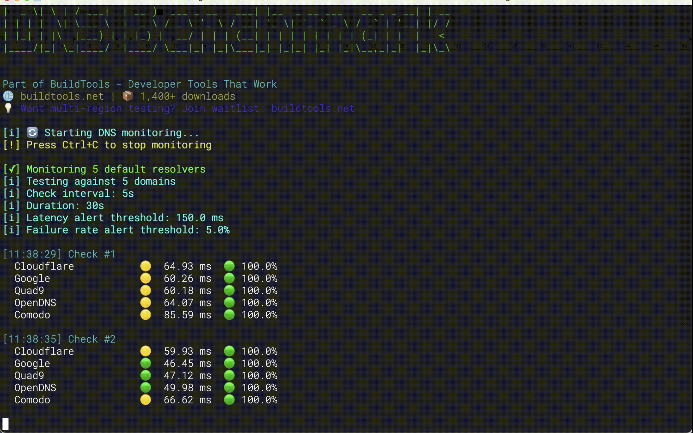Open the Regular font style dropdown

[89, 11]
